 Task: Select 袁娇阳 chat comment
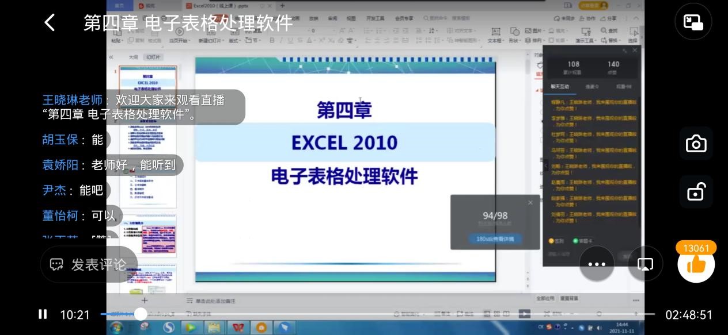click(111, 165)
